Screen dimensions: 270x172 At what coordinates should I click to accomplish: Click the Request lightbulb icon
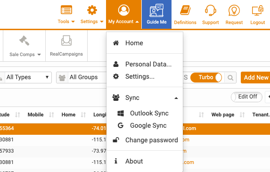(234, 10)
